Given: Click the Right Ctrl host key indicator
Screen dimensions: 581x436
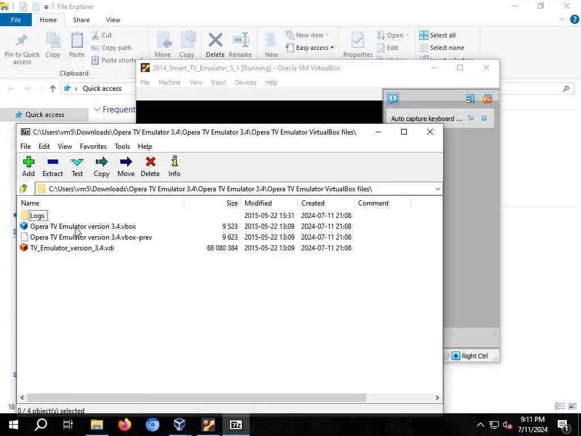Looking at the screenshot, I should coord(470,356).
